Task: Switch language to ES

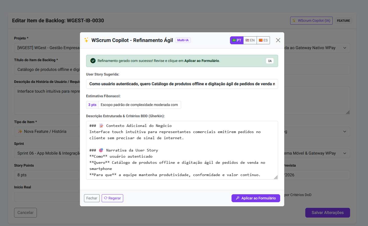Action: tap(263, 40)
